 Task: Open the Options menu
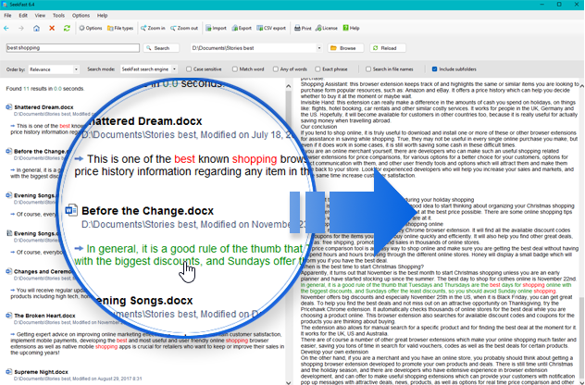click(x=81, y=16)
